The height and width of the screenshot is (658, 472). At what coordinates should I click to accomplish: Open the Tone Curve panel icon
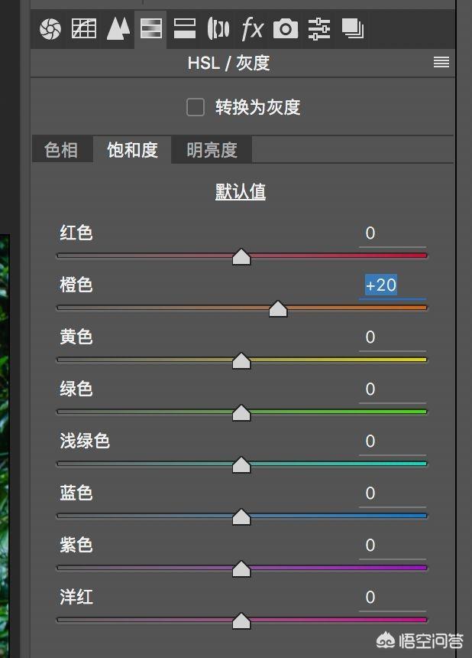pos(84,29)
